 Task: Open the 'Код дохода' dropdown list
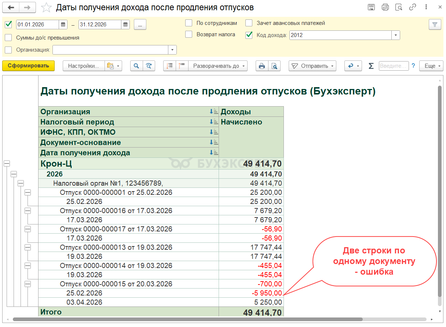[x=396, y=35]
